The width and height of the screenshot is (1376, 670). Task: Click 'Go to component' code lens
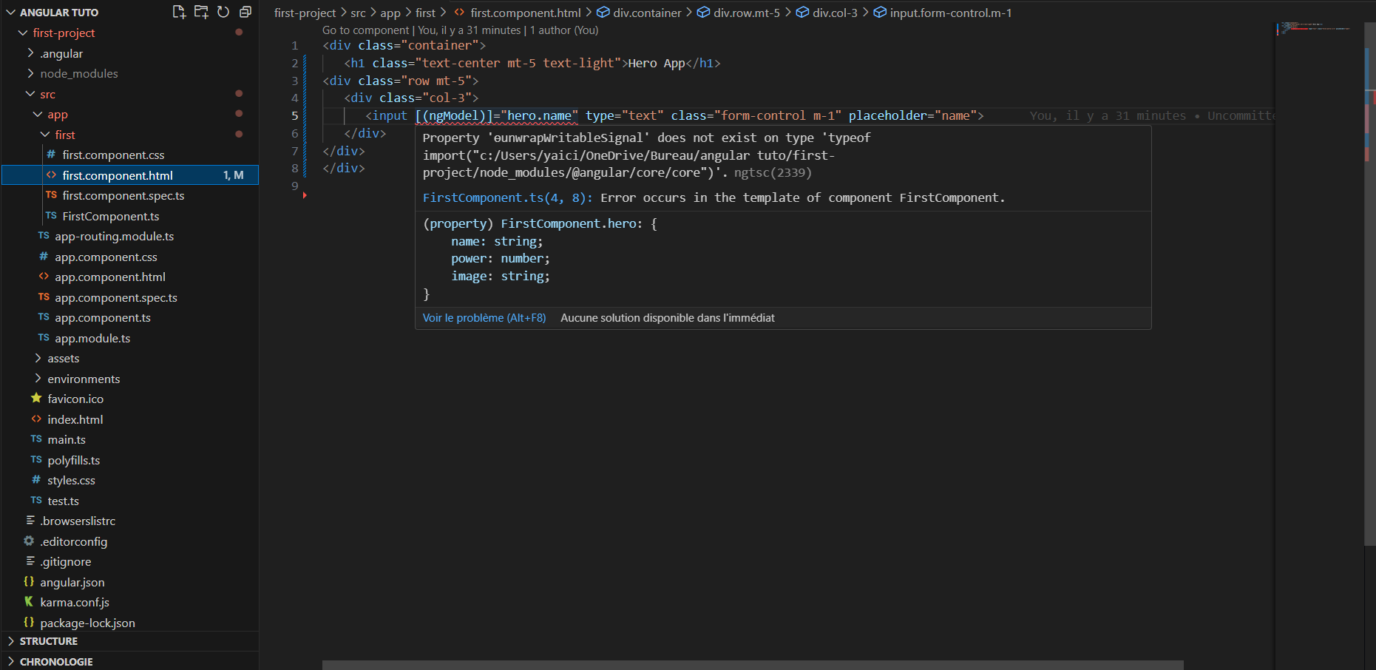(365, 30)
